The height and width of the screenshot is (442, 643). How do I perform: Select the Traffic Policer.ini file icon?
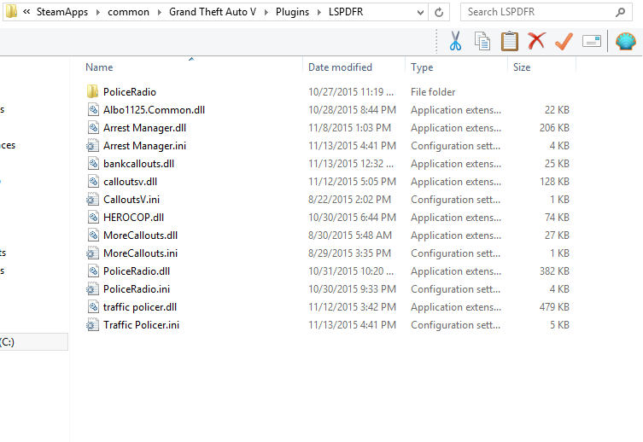point(92,325)
